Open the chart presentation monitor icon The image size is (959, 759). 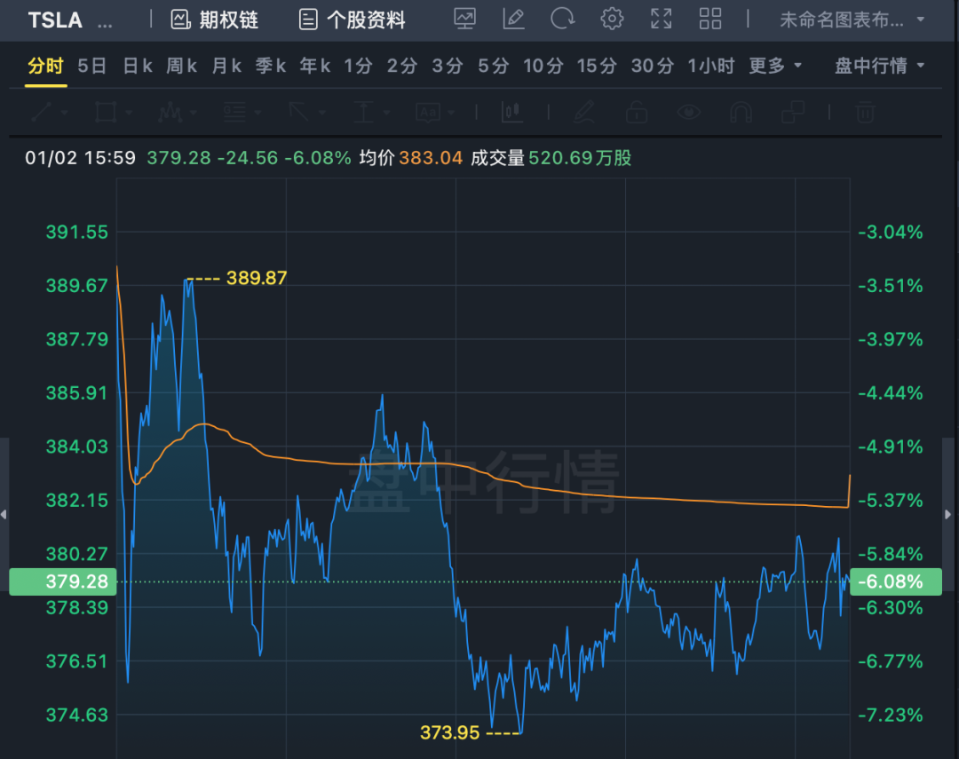click(464, 19)
